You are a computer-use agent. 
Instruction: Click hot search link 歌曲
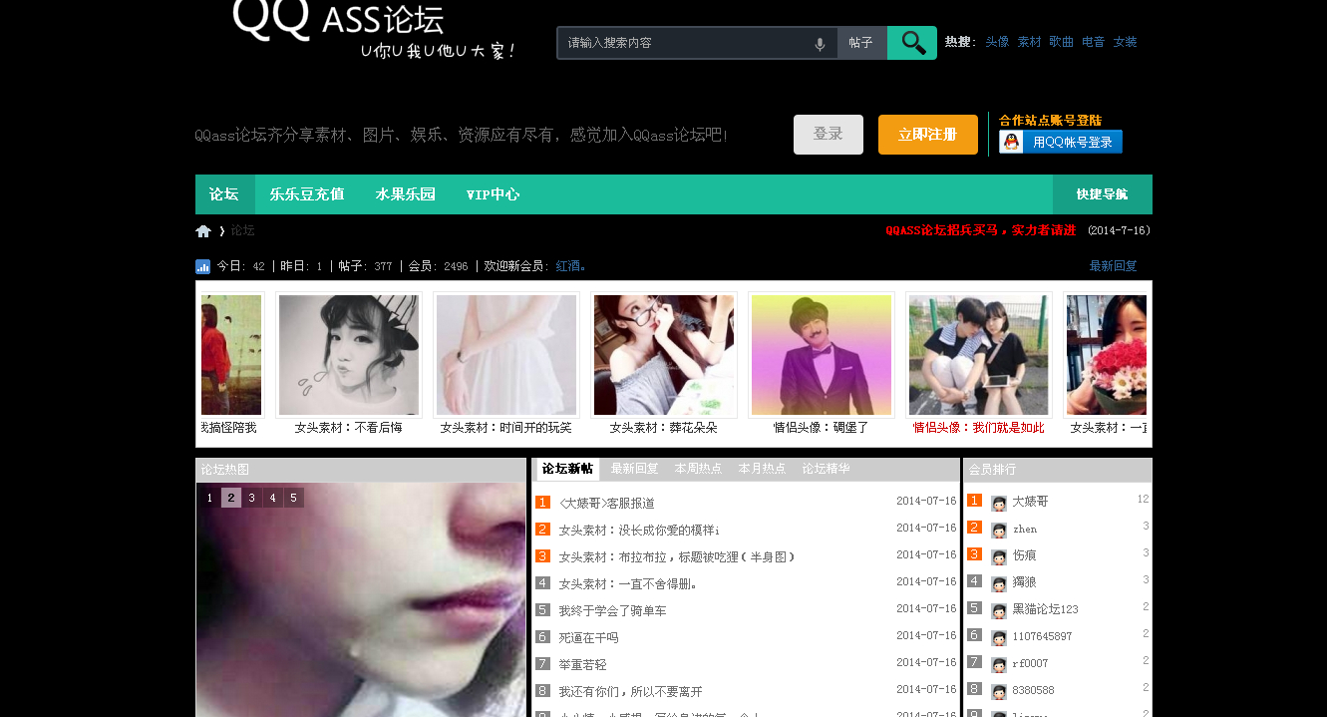1061,42
